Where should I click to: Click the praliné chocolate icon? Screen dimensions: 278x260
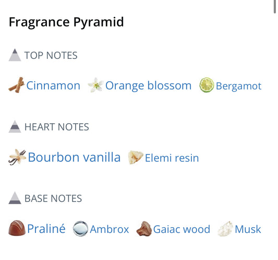point(17,228)
